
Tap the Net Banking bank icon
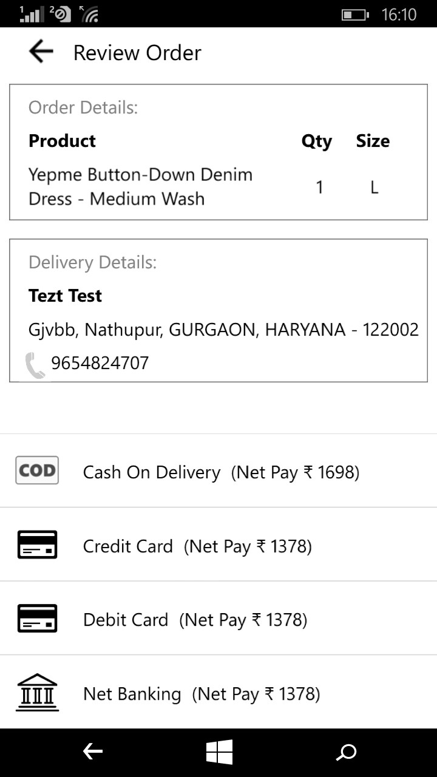[37, 692]
